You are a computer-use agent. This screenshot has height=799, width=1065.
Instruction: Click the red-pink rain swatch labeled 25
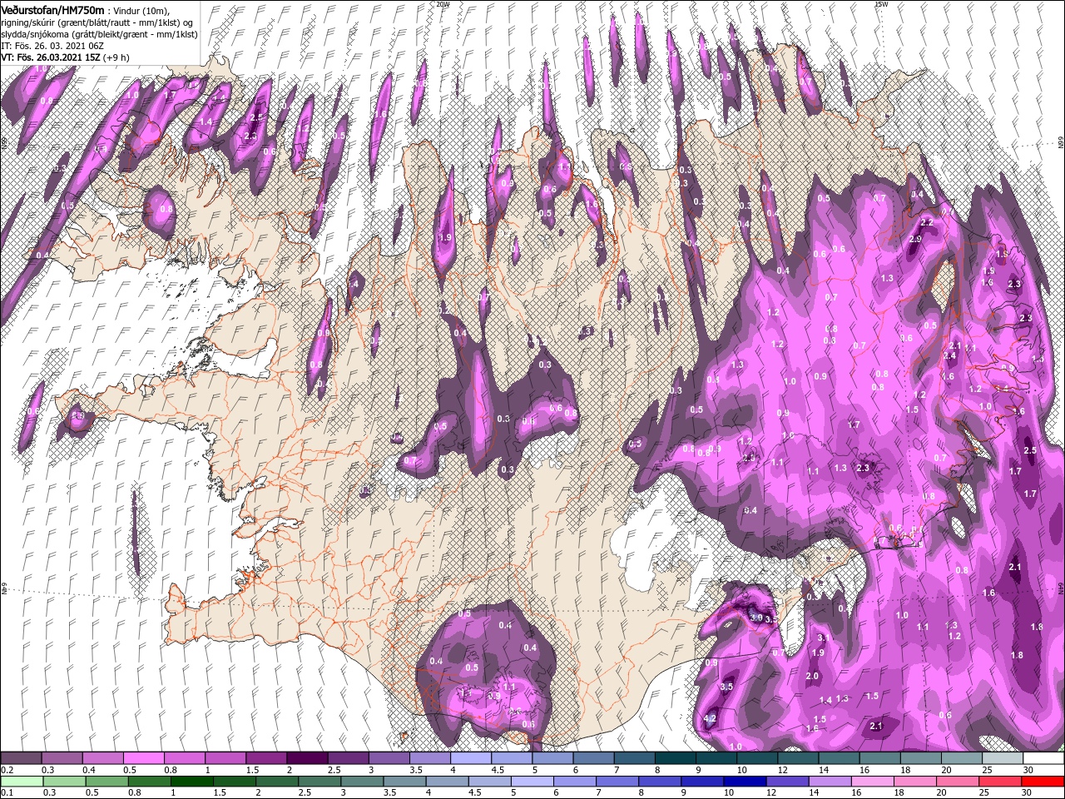tap(1000, 782)
